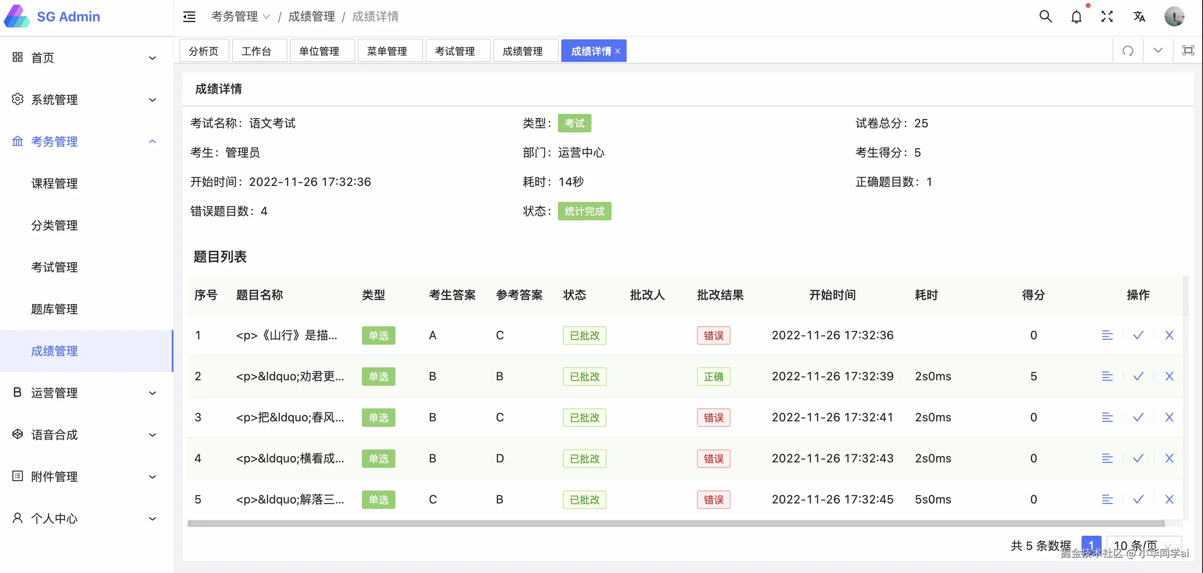Close the 成绩详情 tab
The height and width of the screenshot is (573, 1203).
pyautogui.click(x=617, y=52)
